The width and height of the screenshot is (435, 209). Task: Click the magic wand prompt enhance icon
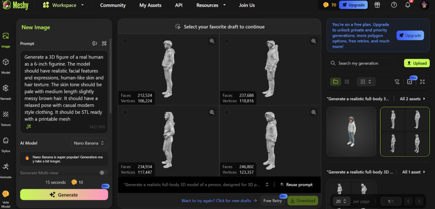[28, 127]
